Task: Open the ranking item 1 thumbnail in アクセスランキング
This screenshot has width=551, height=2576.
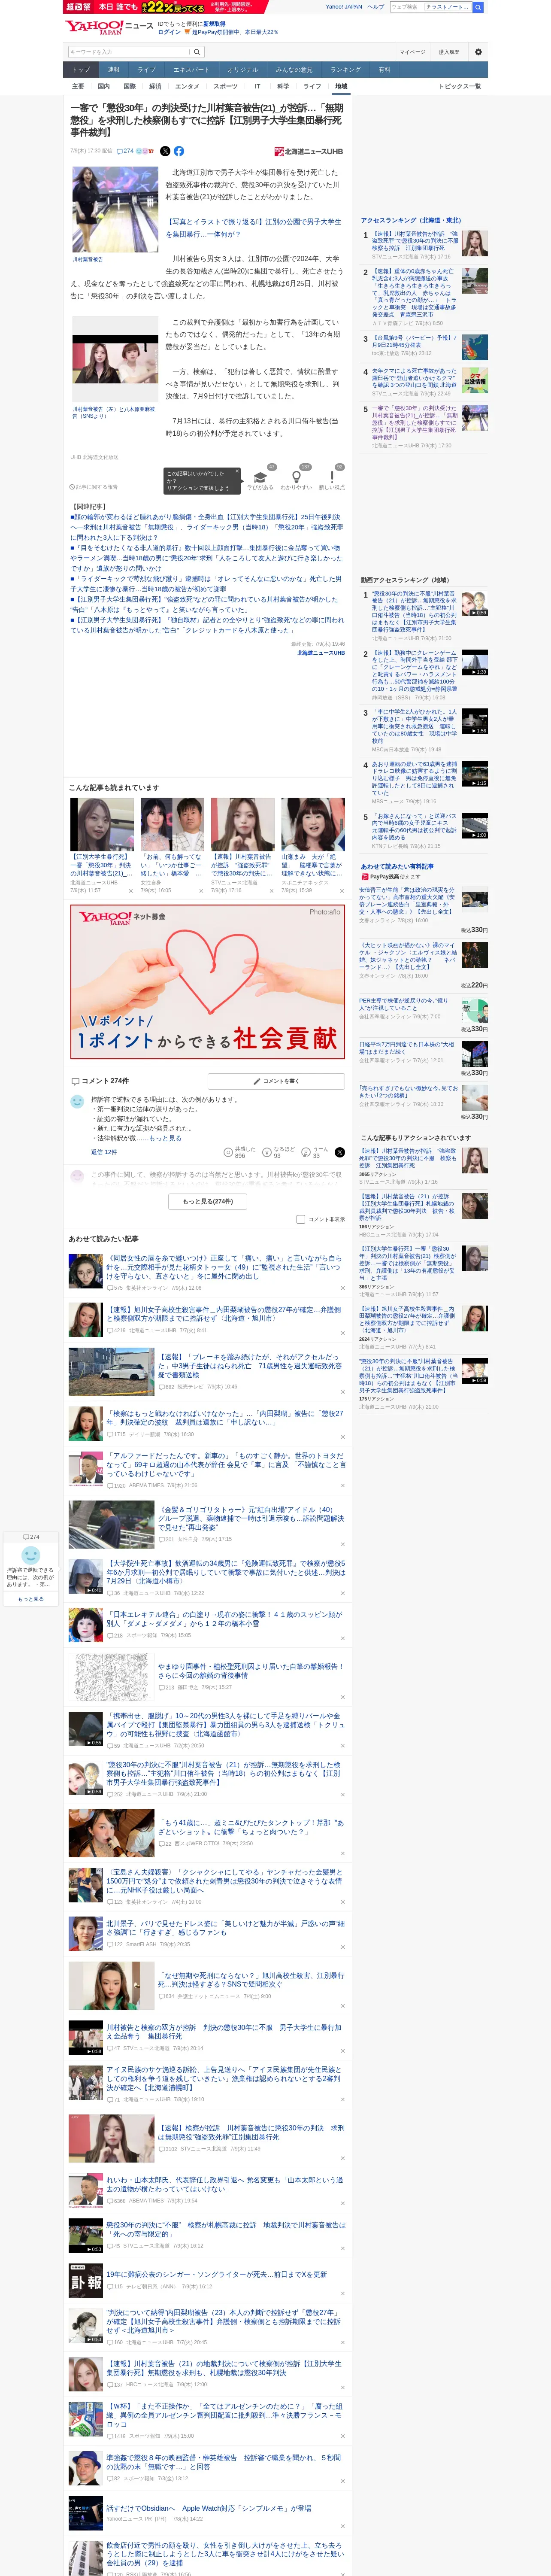Action: (x=475, y=243)
